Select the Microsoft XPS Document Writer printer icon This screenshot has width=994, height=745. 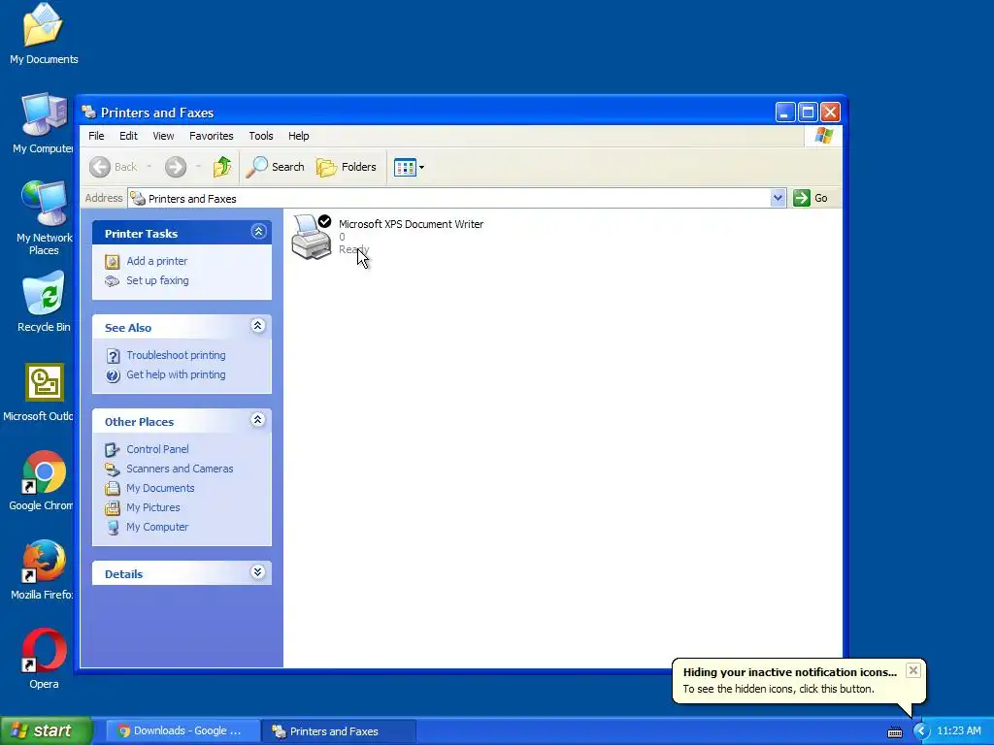pos(312,237)
